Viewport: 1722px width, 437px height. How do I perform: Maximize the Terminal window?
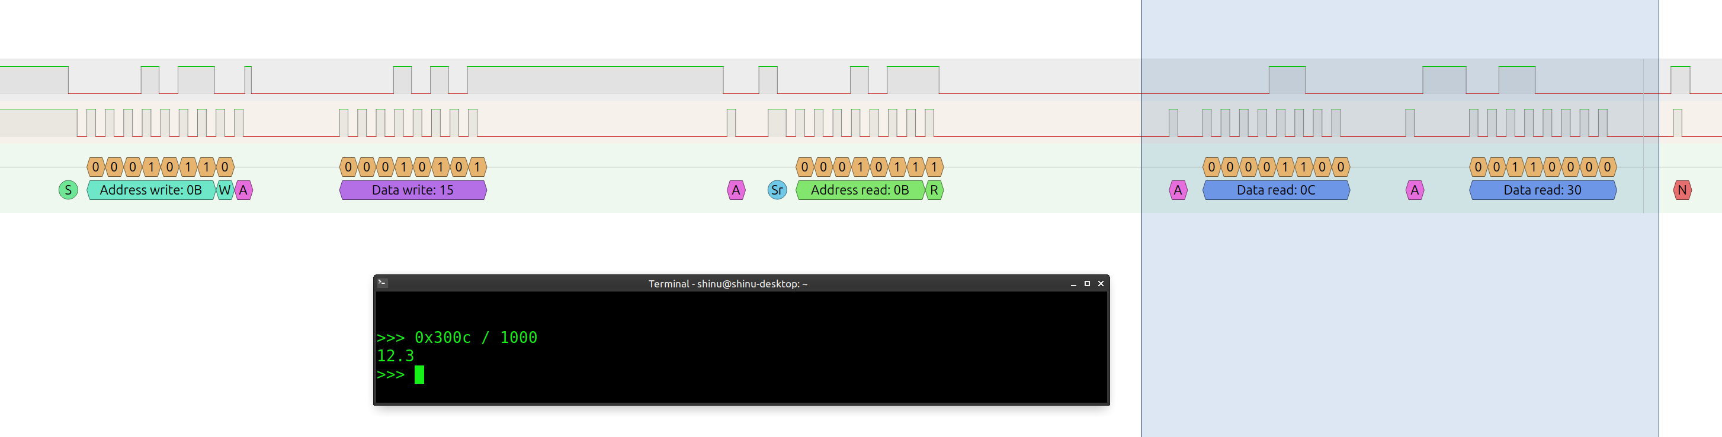[x=1087, y=284]
